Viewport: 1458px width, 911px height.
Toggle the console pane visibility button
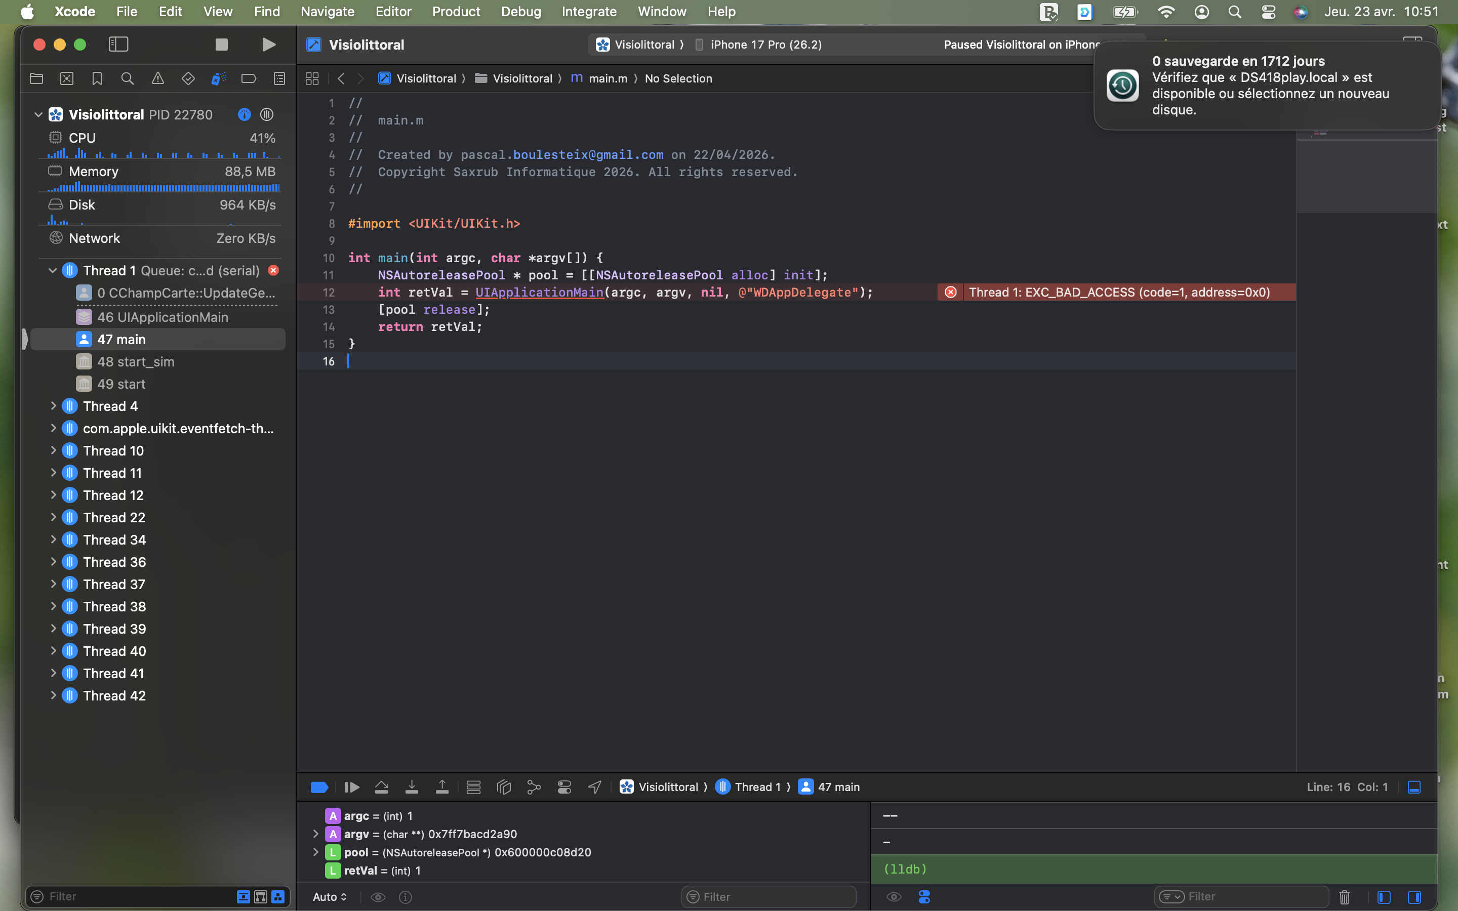(x=1414, y=896)
